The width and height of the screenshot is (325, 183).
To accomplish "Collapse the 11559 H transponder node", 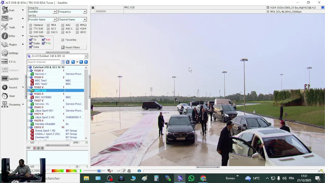I will (28, 77).
